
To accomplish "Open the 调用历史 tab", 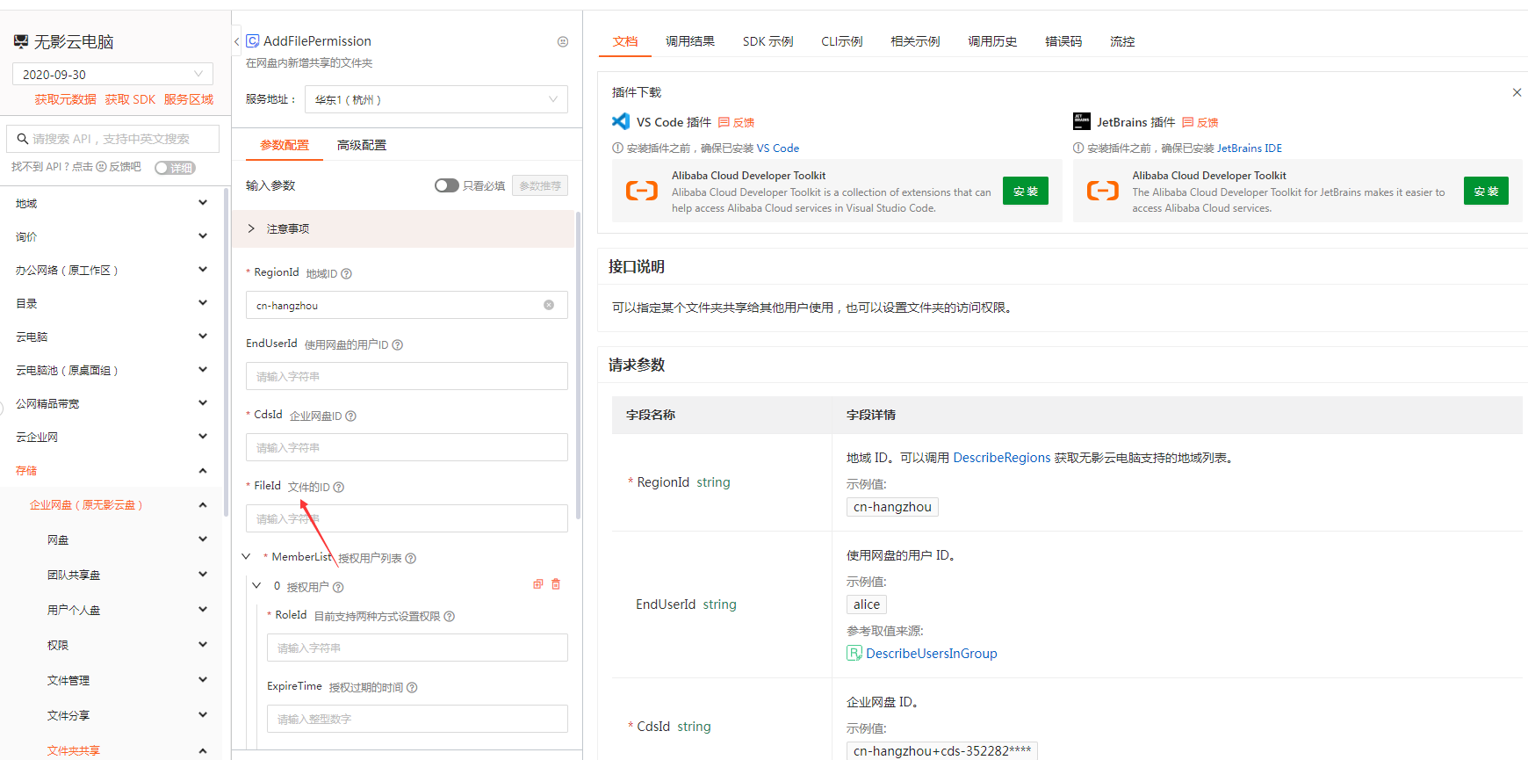I will [x=992, y=41].
